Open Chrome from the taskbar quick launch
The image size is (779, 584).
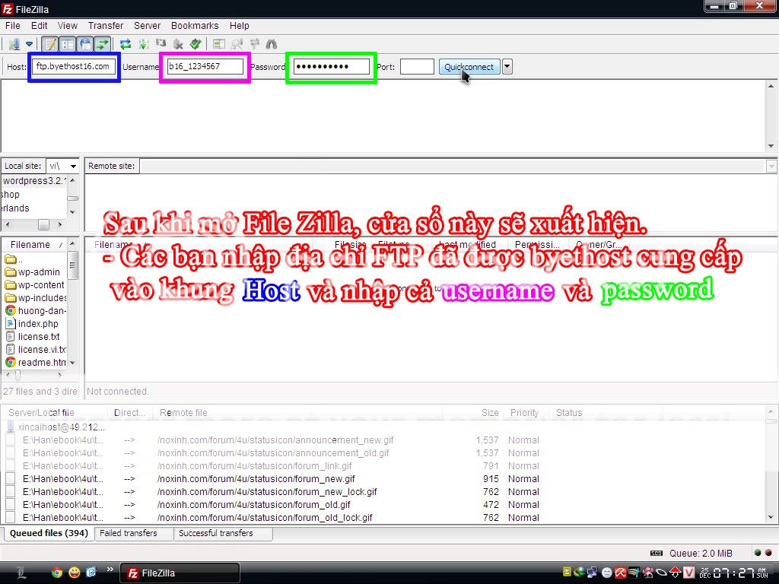[x=57, y=573]
